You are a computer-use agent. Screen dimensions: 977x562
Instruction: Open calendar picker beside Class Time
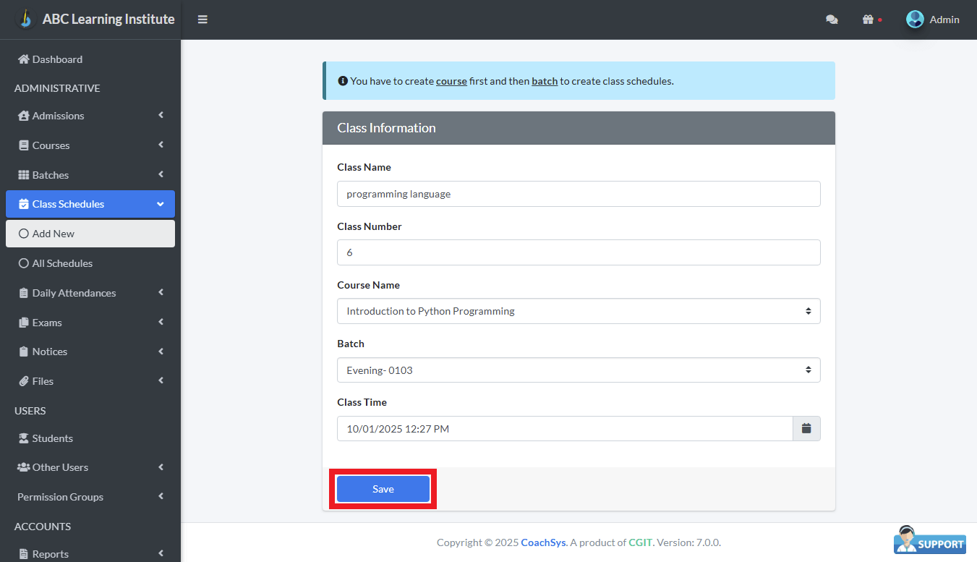(806, 429)
